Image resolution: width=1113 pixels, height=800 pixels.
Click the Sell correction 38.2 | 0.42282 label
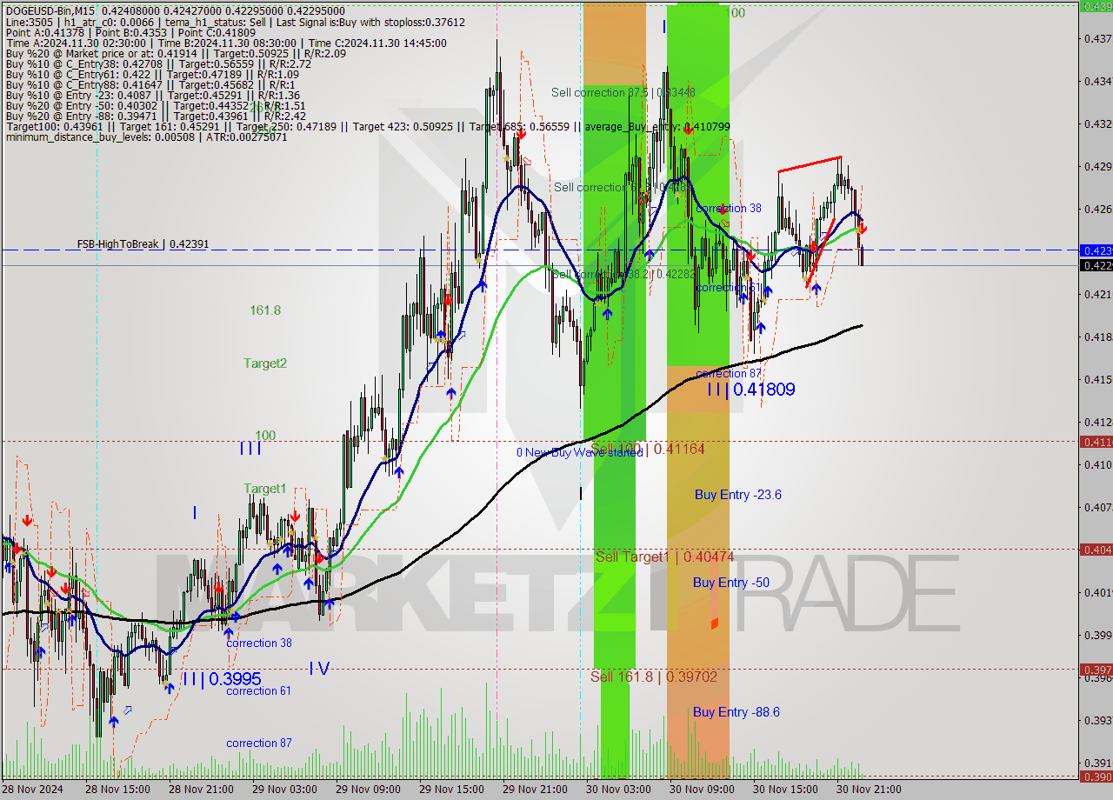point(623,274)
